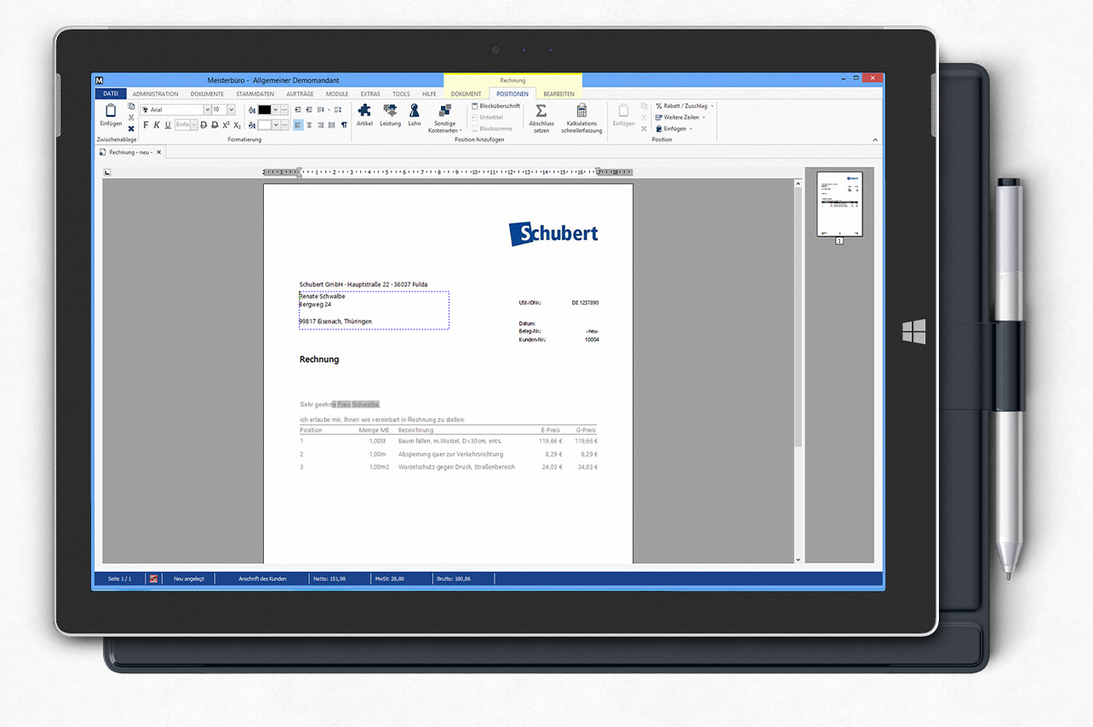Add an Artikel position
The image size is (1093, 727).
(x=364, y=115)
